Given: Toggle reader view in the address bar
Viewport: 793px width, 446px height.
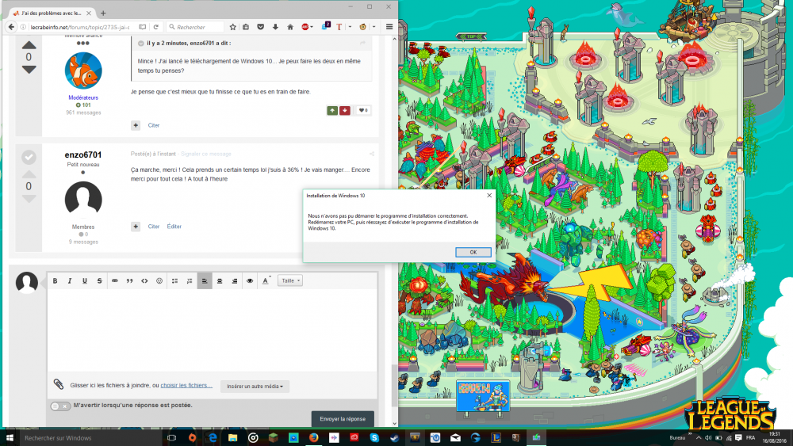Looking at the screenshot, I should tap(143, 27).
